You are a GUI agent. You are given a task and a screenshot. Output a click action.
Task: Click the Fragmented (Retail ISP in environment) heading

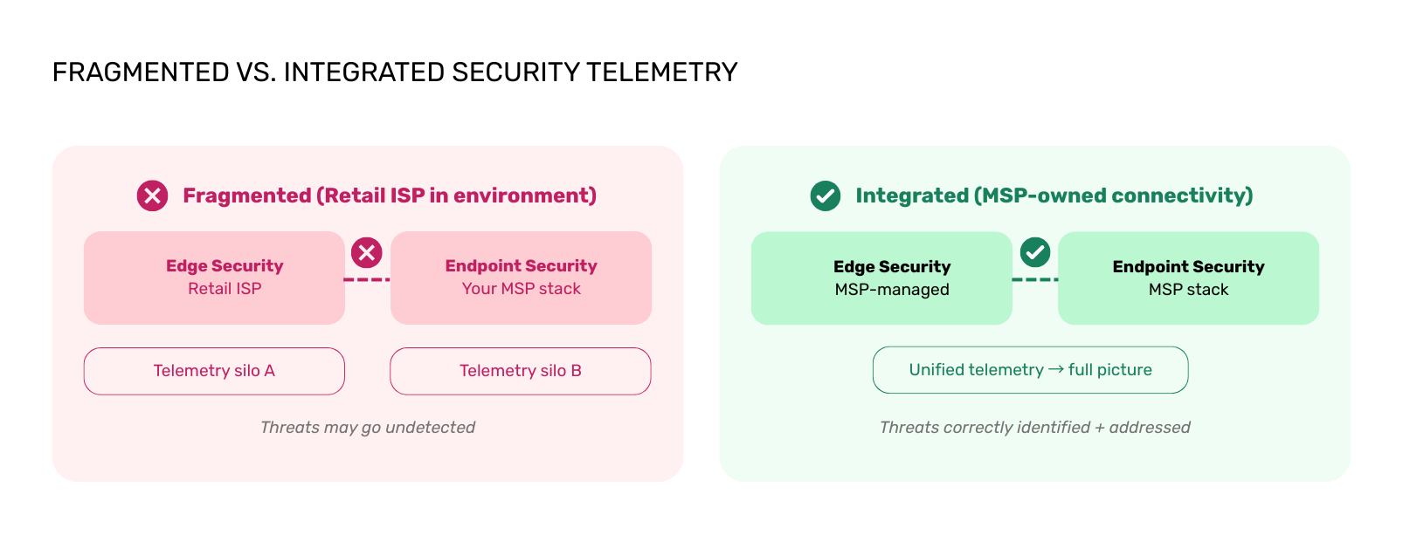click(390, 196)
